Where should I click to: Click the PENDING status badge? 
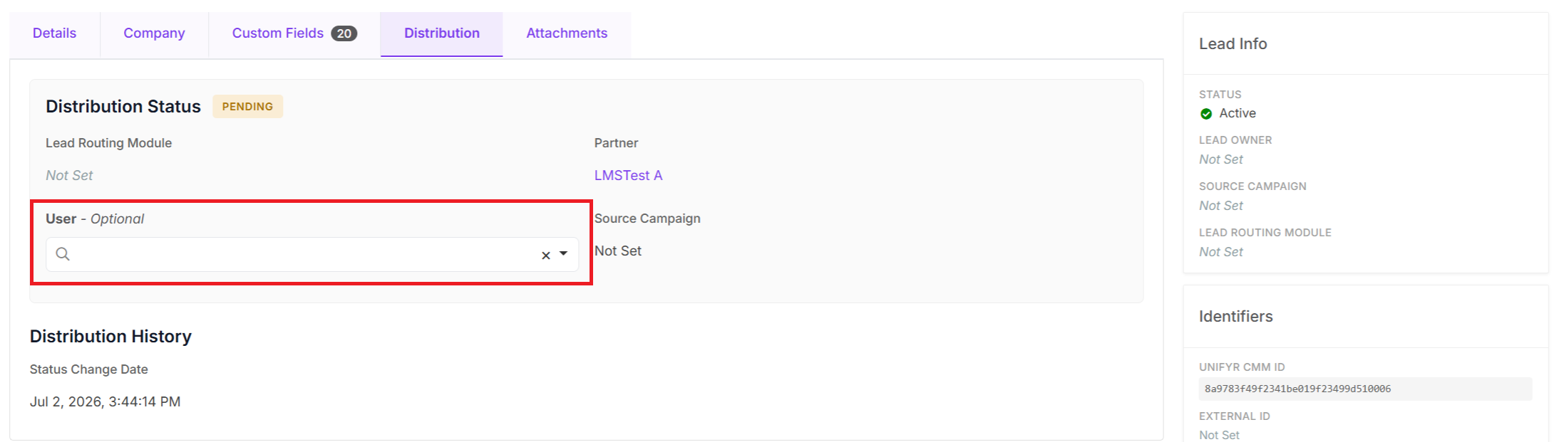pos(247,107)
